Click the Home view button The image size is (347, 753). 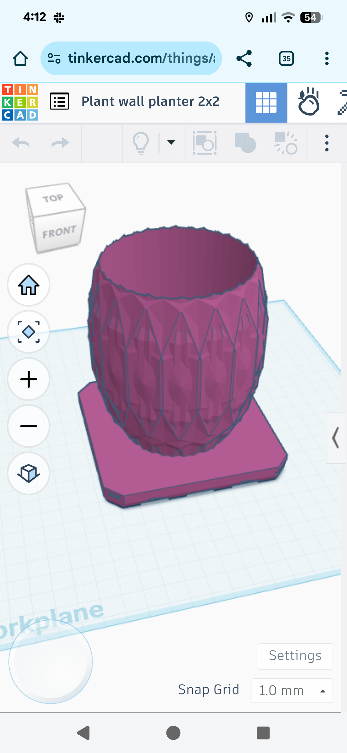(x=29, y=285)
